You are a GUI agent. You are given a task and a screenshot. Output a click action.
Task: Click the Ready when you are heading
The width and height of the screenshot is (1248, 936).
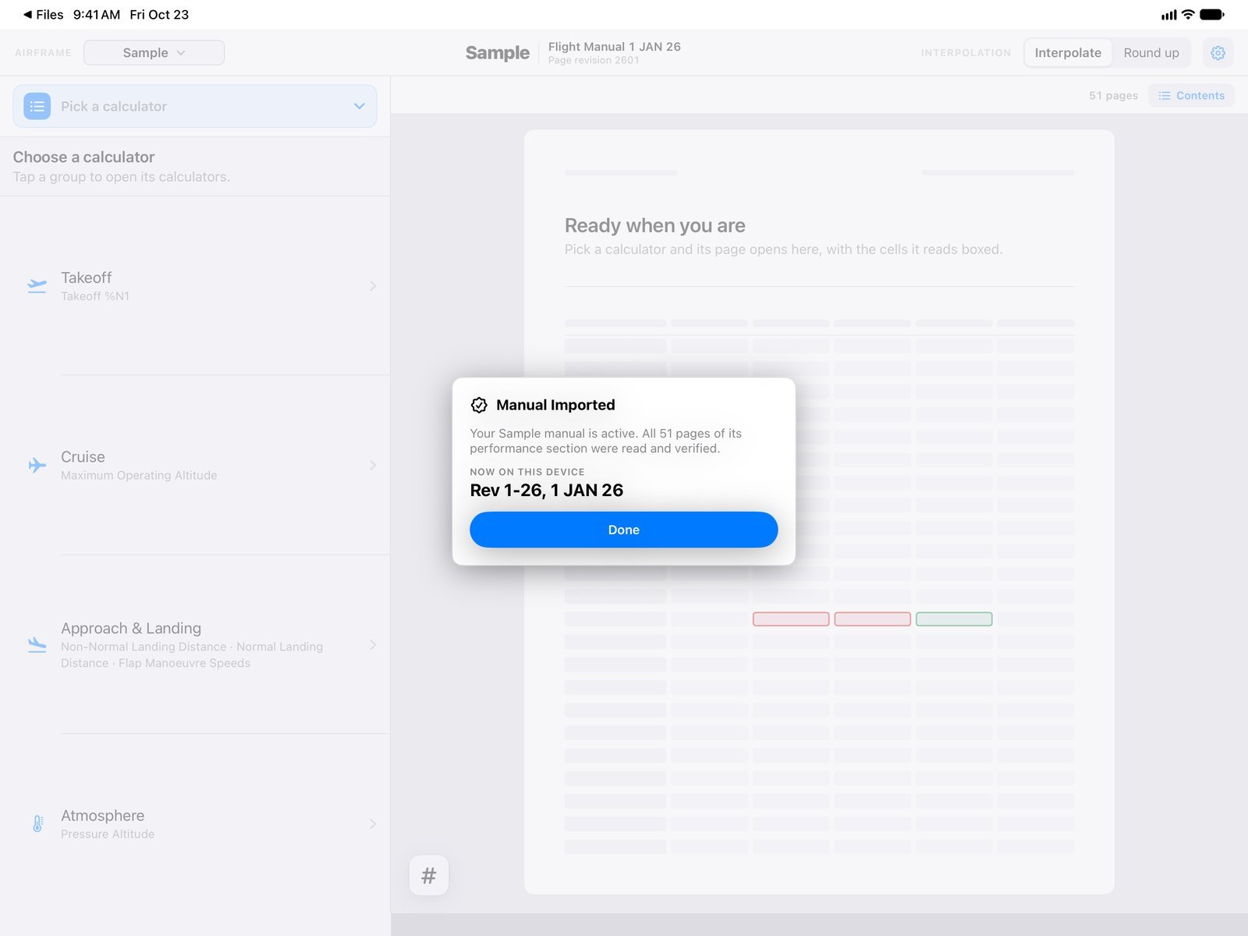pyautogui.click(x=654, y=225)
